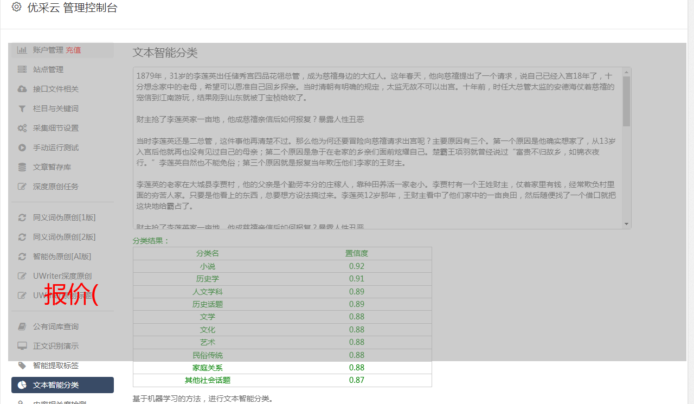
Task: Click the bar chart icon for 账户管理
Action: pos(22,50)
